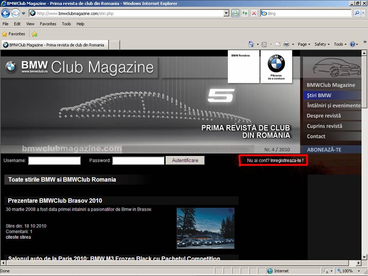Image resolution: width=368 pixels, height=276 pixels.
Task: Click the browser Back arrow button
Action: tap(5, 13)
